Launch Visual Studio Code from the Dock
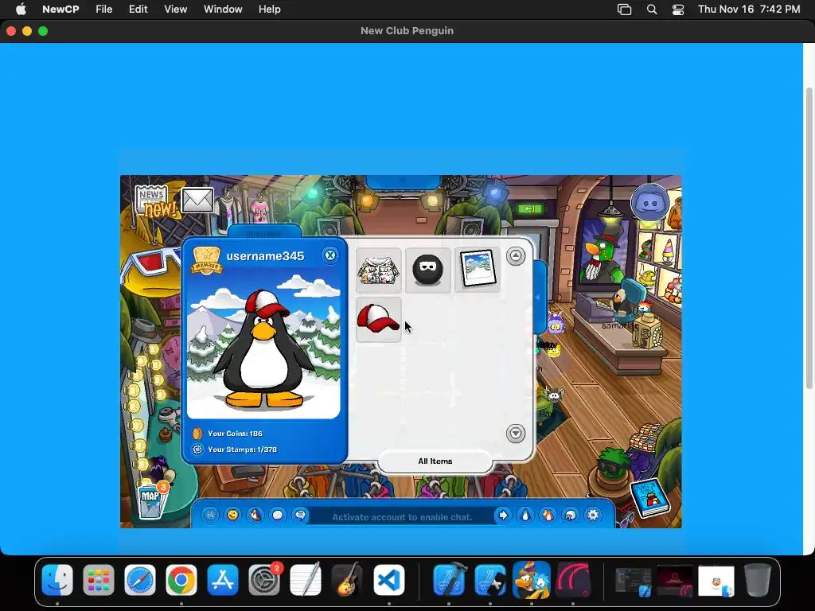Image resolution: width=815 pixels, height=611 pixels. (x=388, y=580)
